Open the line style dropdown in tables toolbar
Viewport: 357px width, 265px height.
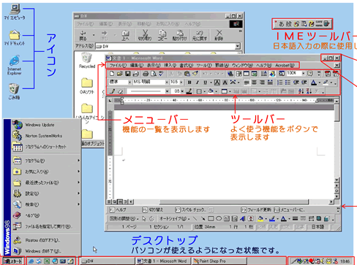pyautogui.click(x=167, y=91)
